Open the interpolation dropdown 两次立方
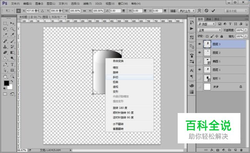Image resolution: width=250 pixels, height=153 pixels. tap(187, 11)
